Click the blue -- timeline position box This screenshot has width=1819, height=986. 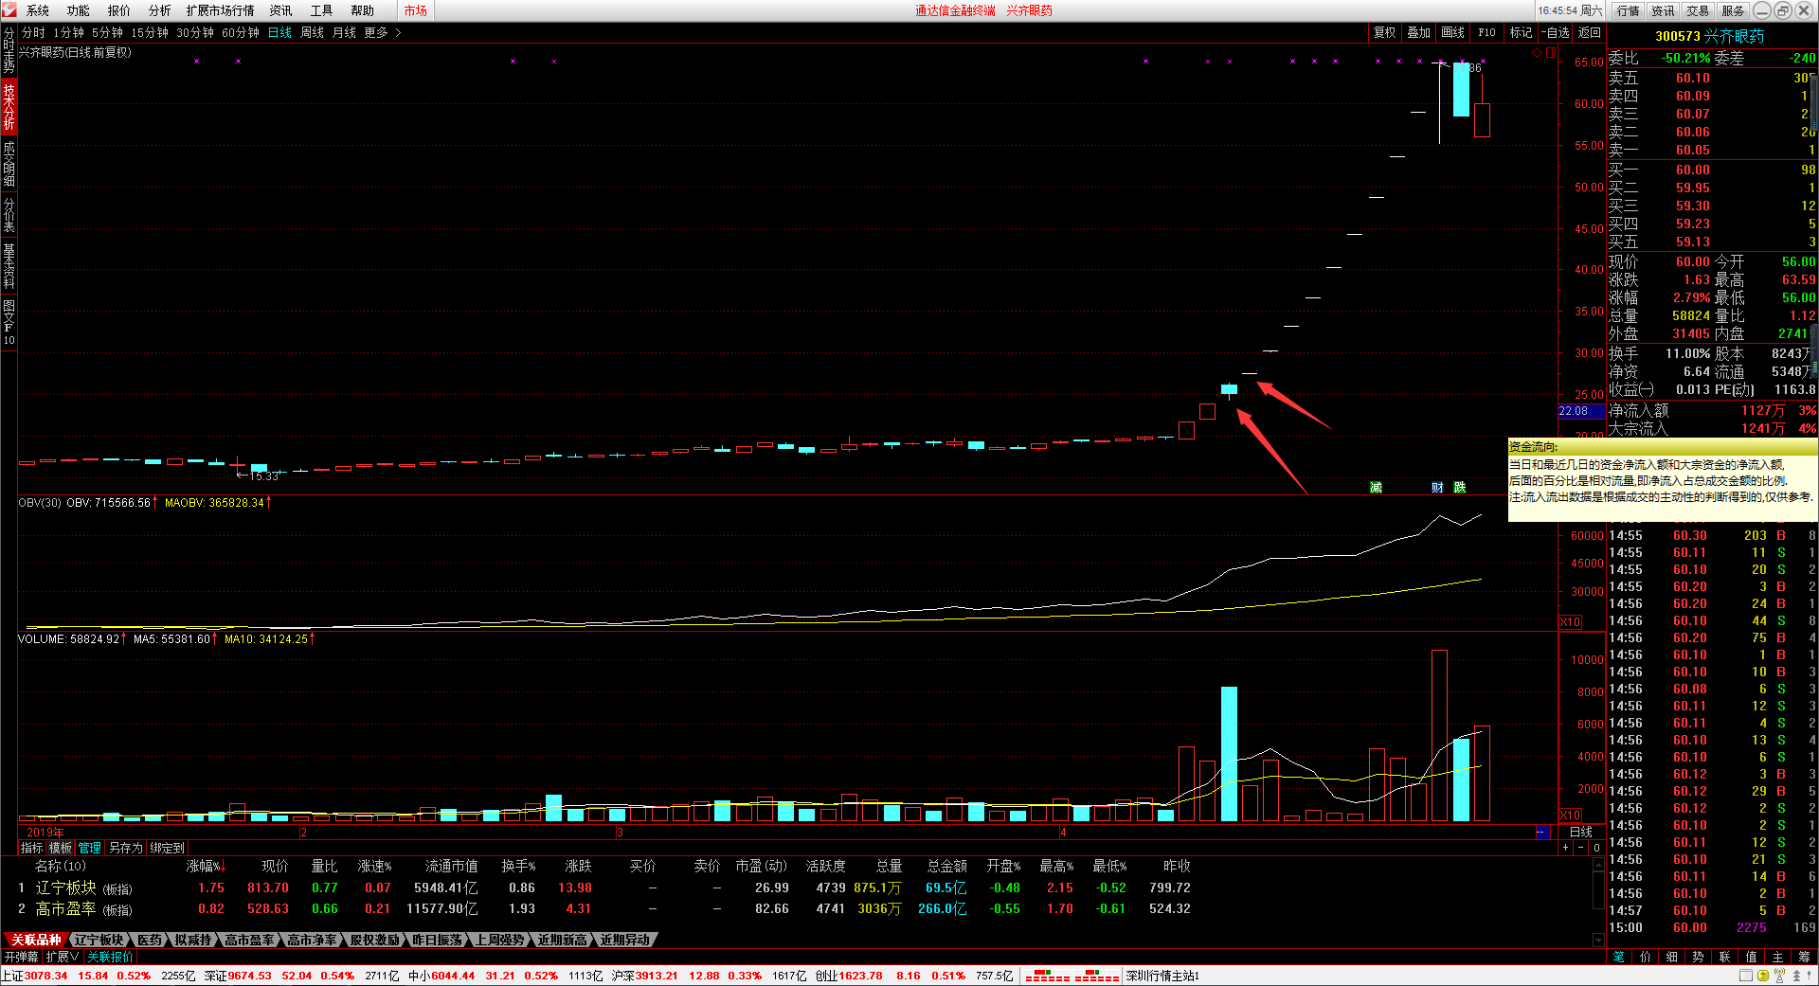pyautogui.click(x=1541, y=832)
